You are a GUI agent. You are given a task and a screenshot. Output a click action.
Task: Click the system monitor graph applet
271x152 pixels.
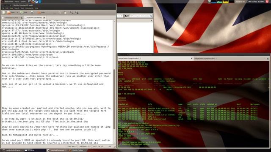221,2
